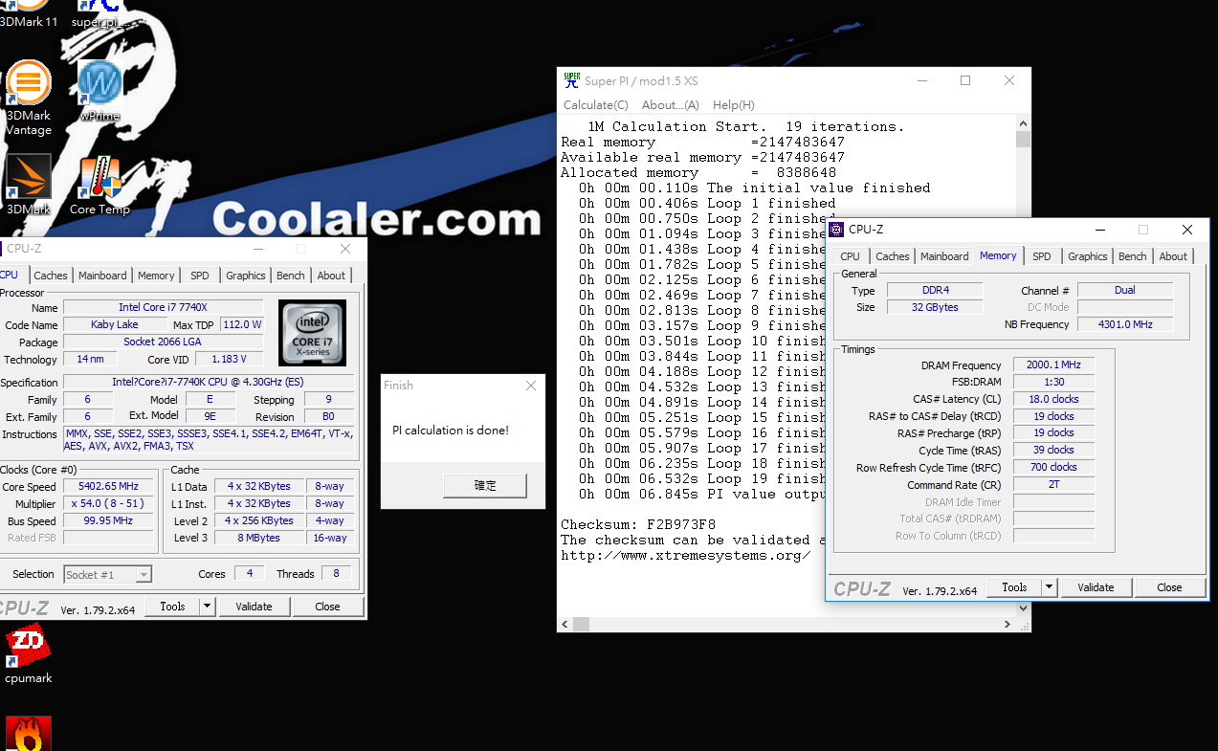The width and height of the screenshot is (1218, 751).
Task: Click the Intel Core i7 X-series logo
Action: (312, 333)
